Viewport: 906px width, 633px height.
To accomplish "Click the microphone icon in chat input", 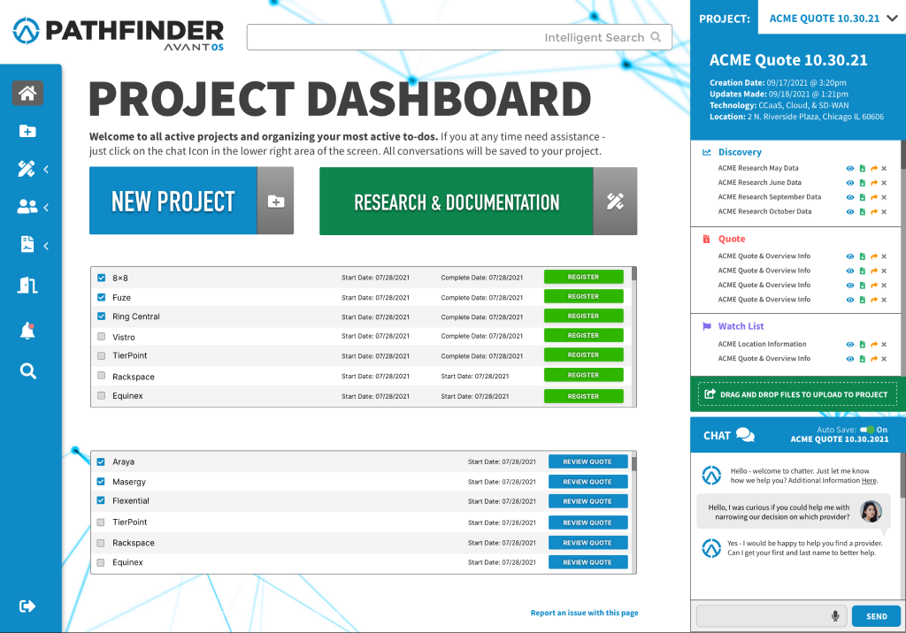I will click(x=835, y=616).
